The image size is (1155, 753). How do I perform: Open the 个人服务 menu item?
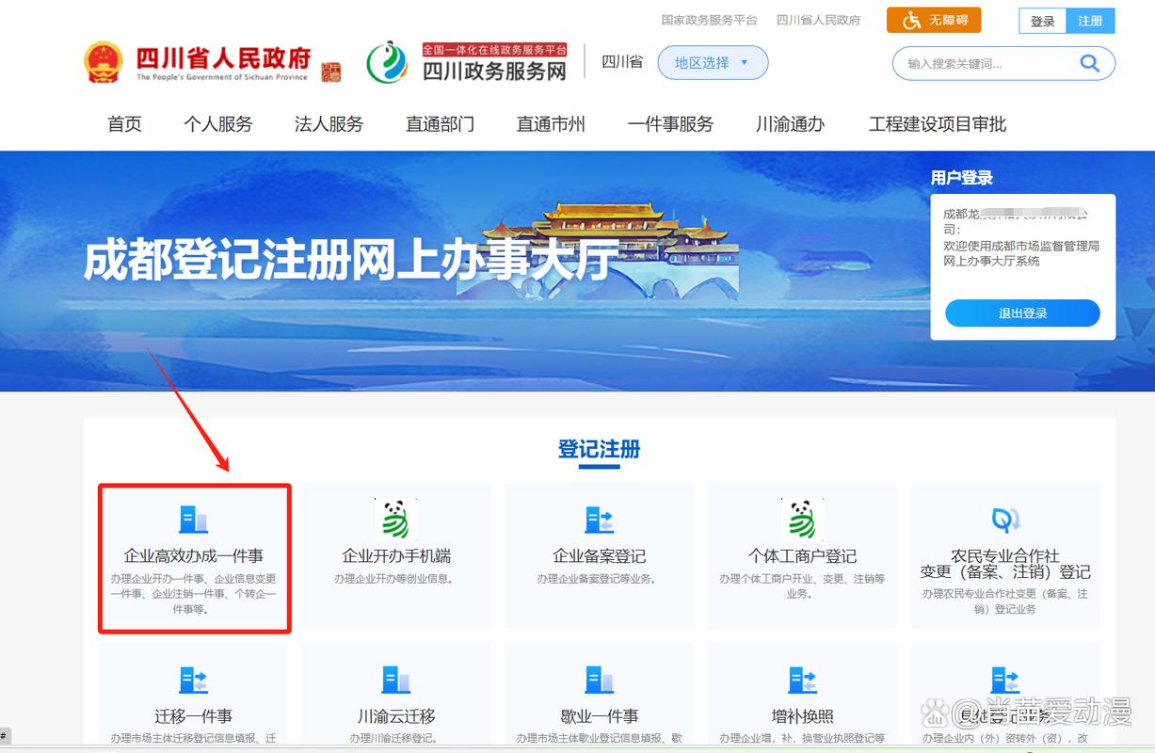pyautogui.click(x=218, y=124)
